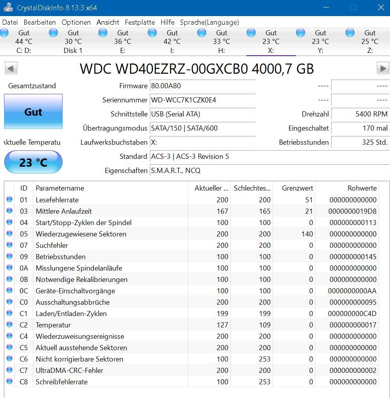Viewport: 390px width, 398px height.
Task: Click the Standard field ACS-3
Action: [270, 156]
